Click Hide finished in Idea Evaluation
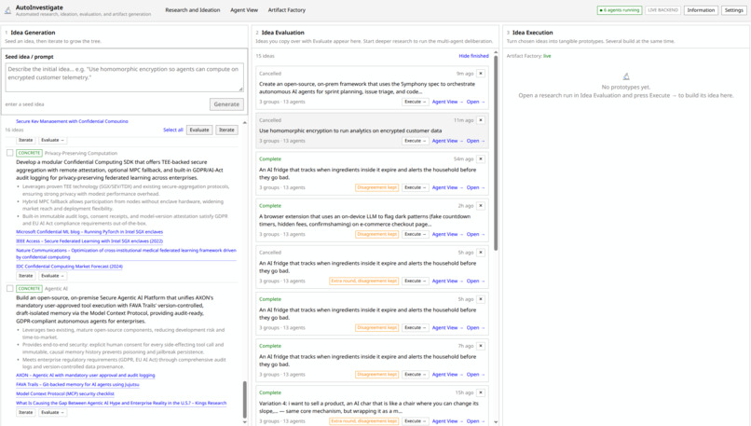This screenshot has width=751, height=426. coord(473,56)
